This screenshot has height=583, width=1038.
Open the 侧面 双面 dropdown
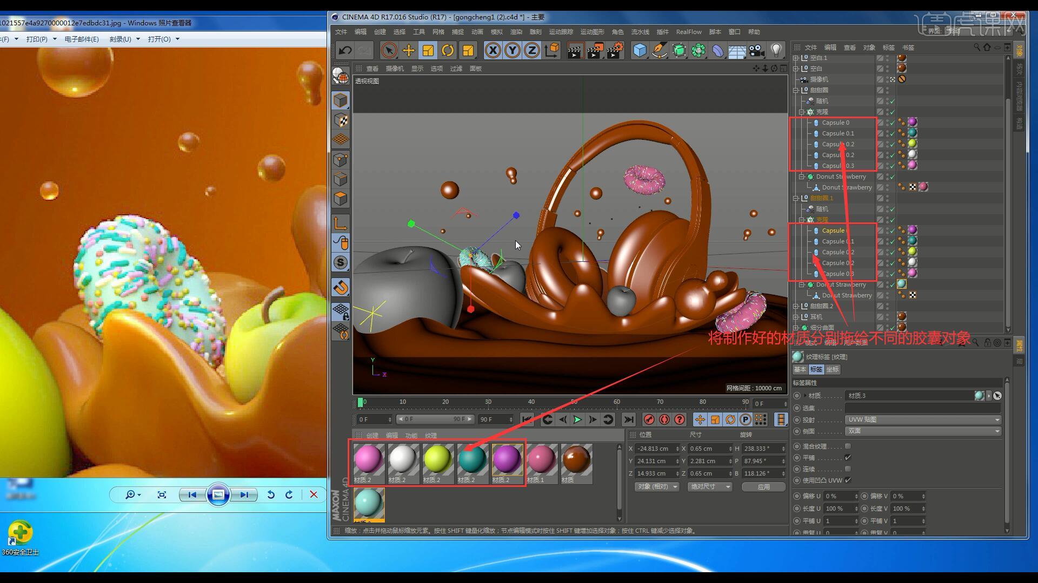pos(923,431)
